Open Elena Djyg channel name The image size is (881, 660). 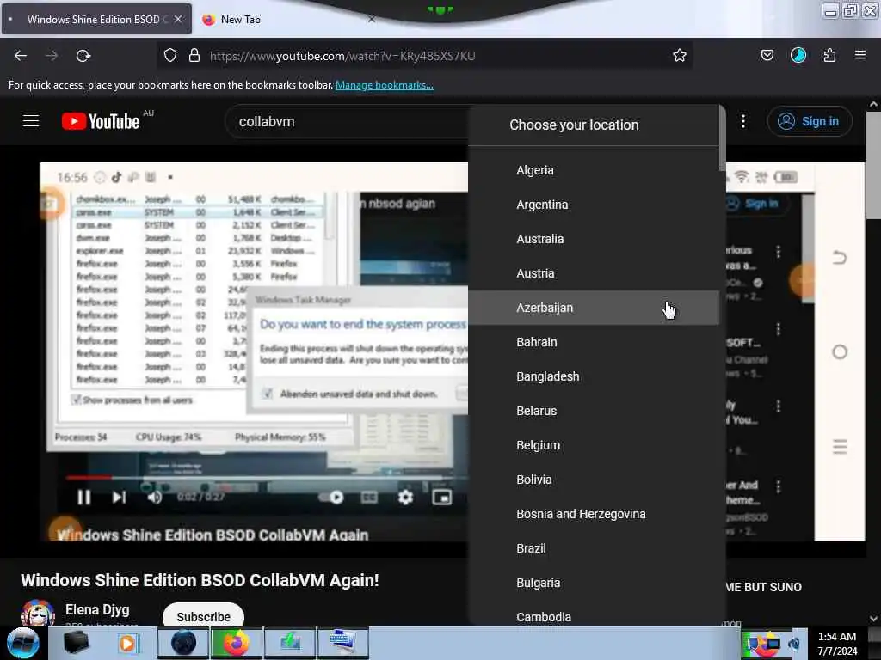[x=97, y=609]
